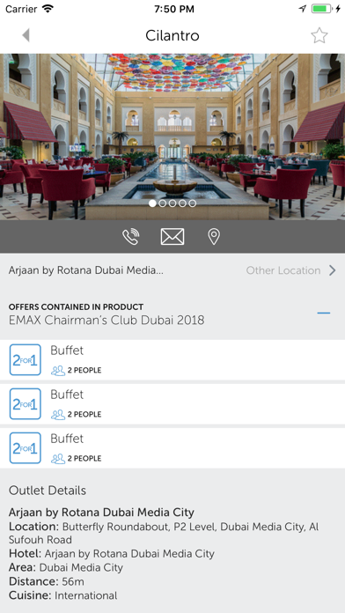Click "OFFERS CONTAINED IN PRODUCT" heading

tap(76, 306)
